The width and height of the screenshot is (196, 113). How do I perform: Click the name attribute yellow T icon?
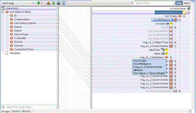coord(166,54)
